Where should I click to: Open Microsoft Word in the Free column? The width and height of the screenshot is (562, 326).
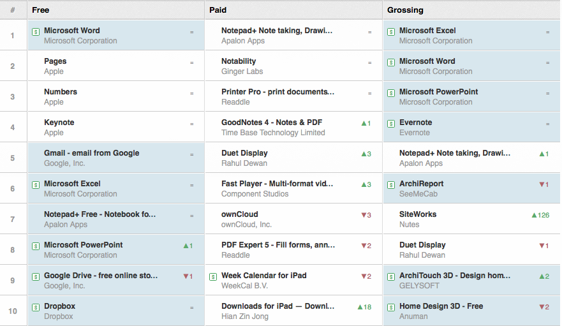(x=71, y=31)
